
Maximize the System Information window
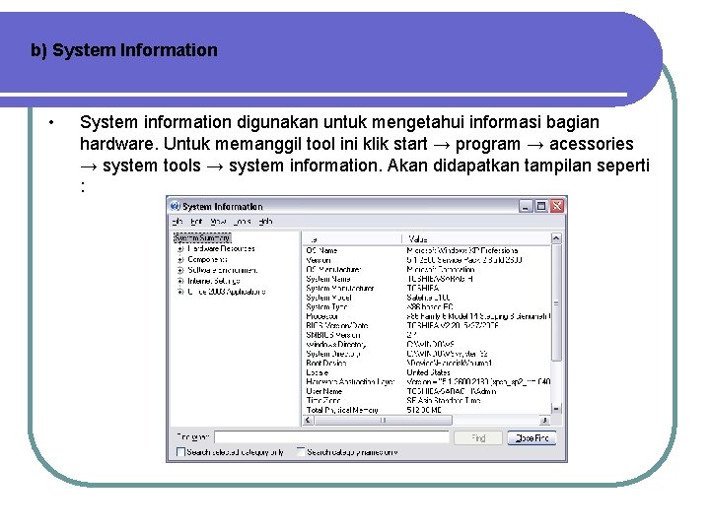[x=541, y=207]
